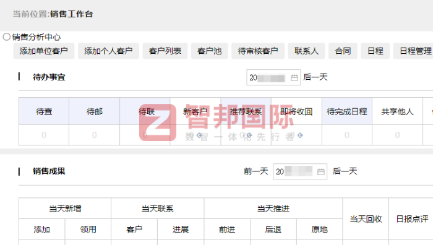Click the 0 value under 待完成日程

point(347,135)
